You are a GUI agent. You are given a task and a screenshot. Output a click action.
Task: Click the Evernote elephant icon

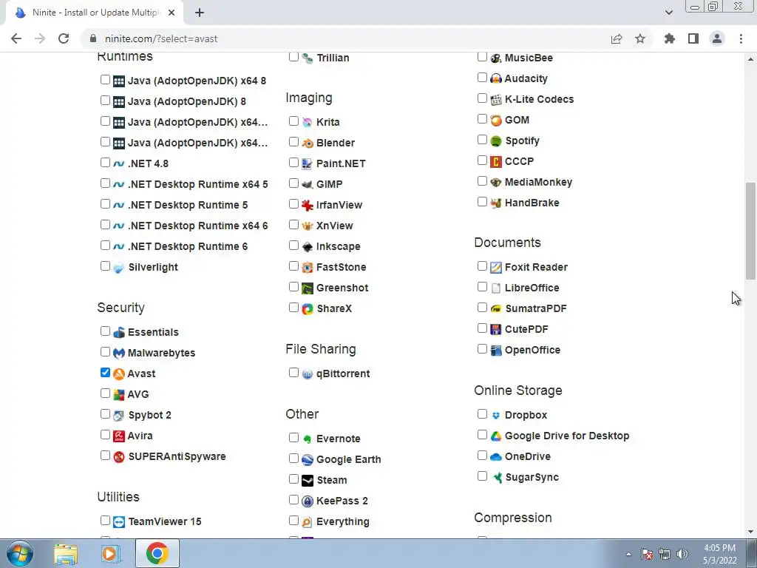tap(308, 439)
